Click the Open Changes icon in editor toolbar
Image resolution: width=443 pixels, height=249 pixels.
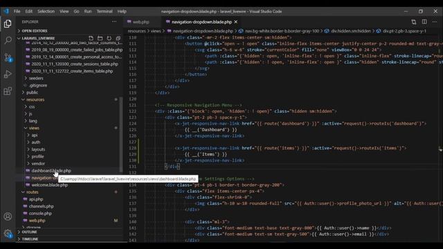point(414,21)
